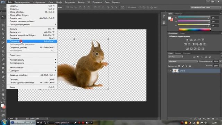222x125 pixels.
Task: Expand Сценарии submenu
Action: click(x=32, y=70)
